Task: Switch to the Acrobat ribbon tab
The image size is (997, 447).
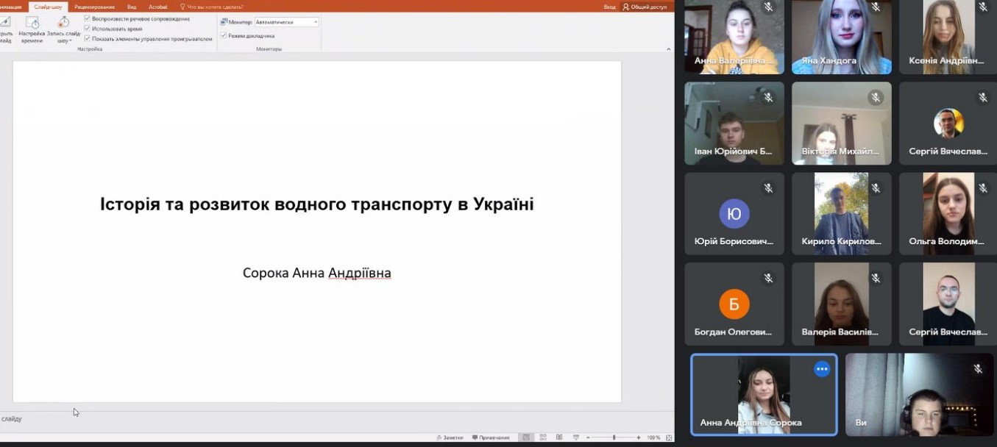Action: 157,7
